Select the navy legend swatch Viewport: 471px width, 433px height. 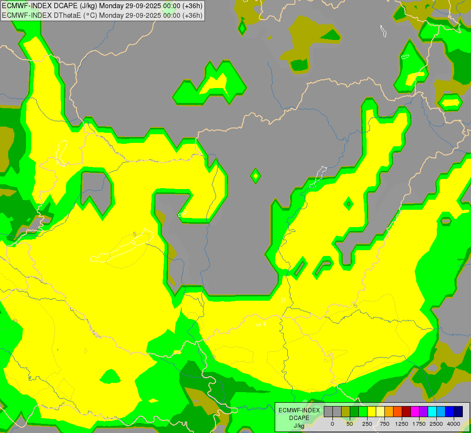coord(458,411)
